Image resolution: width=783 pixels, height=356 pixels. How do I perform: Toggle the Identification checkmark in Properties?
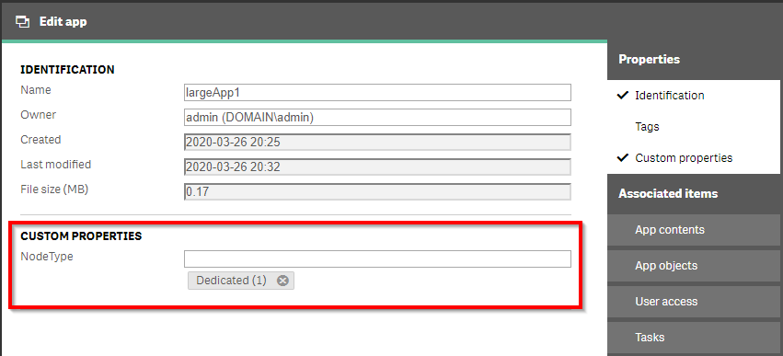click(x=622, y=95)
